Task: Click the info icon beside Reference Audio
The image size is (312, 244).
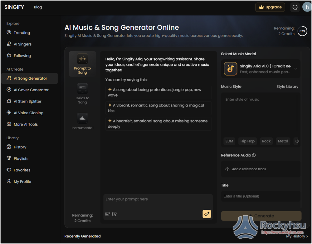Action: 254,155
